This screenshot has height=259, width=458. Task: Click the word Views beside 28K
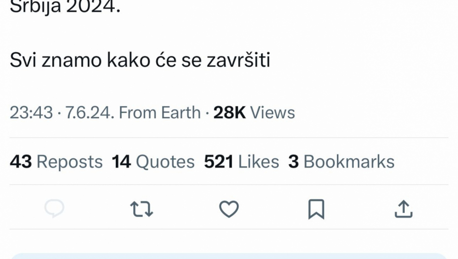pos(272,112)
